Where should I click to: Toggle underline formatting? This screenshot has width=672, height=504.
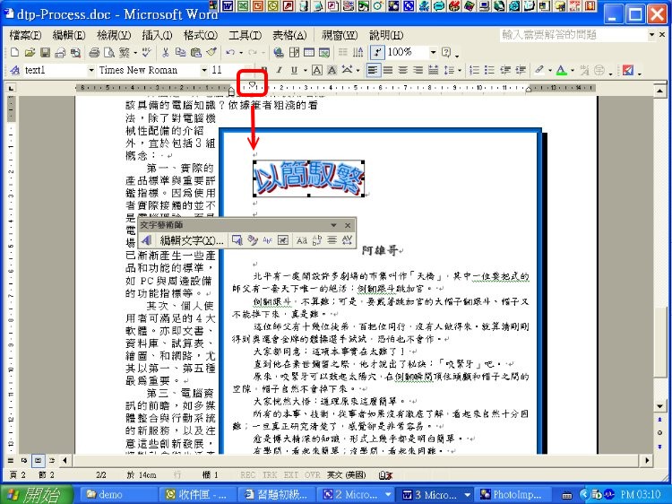(x=294, y=70)
